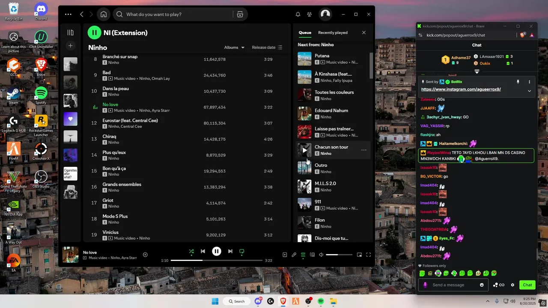Viewport: 548px width, 308px height.
Task: Open the Release date sort menu
Action: pos(267,47)
